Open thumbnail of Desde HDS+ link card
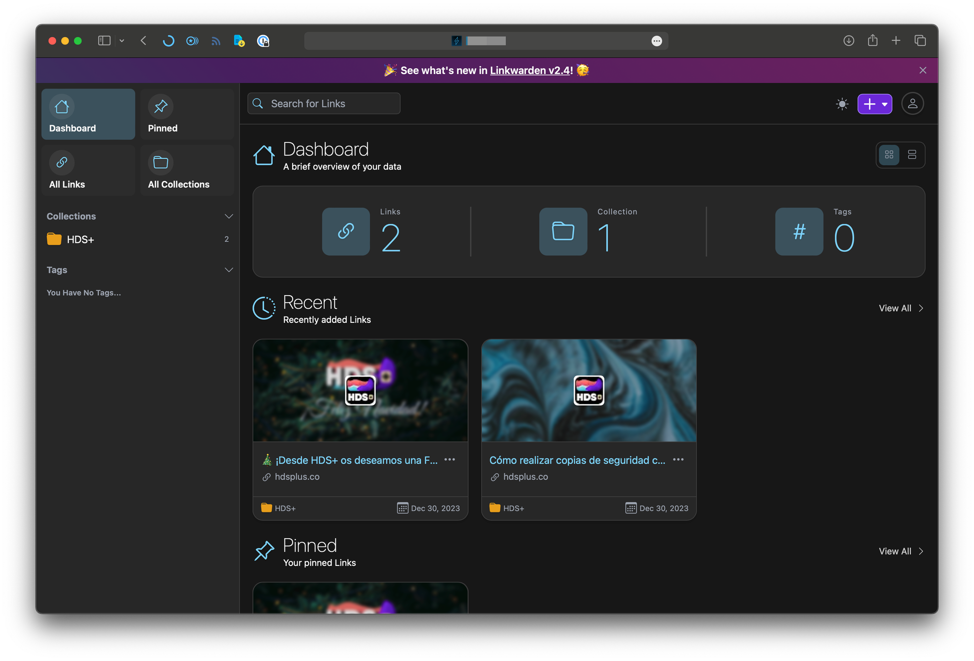The image size is (974, 661). click(x=360, y=391)
